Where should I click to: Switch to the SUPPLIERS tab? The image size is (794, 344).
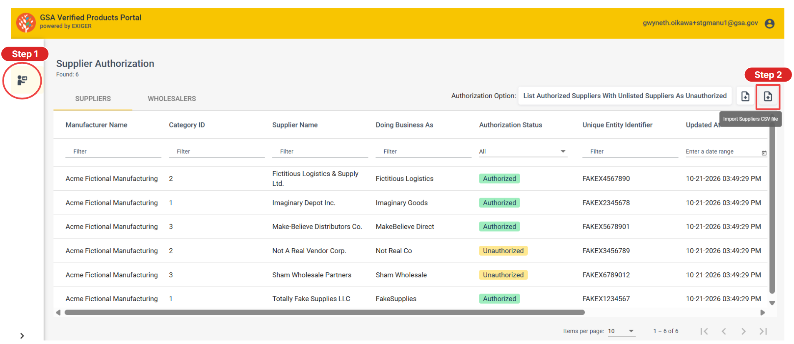point(93,99)
